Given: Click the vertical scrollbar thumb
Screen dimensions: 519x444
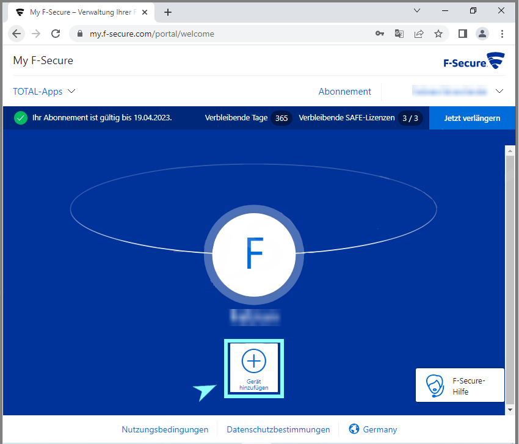Looking at the screenshot, I should tap(510, 280).
